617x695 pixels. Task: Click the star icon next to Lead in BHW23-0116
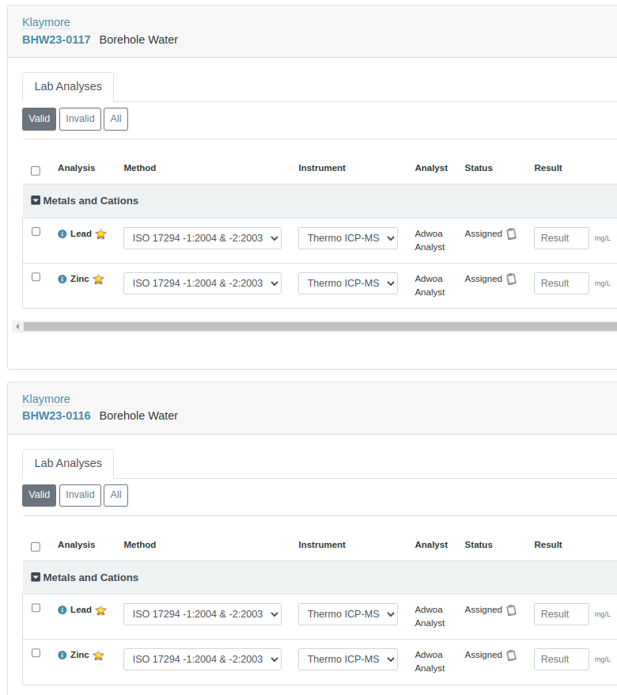tap(100, 610)
